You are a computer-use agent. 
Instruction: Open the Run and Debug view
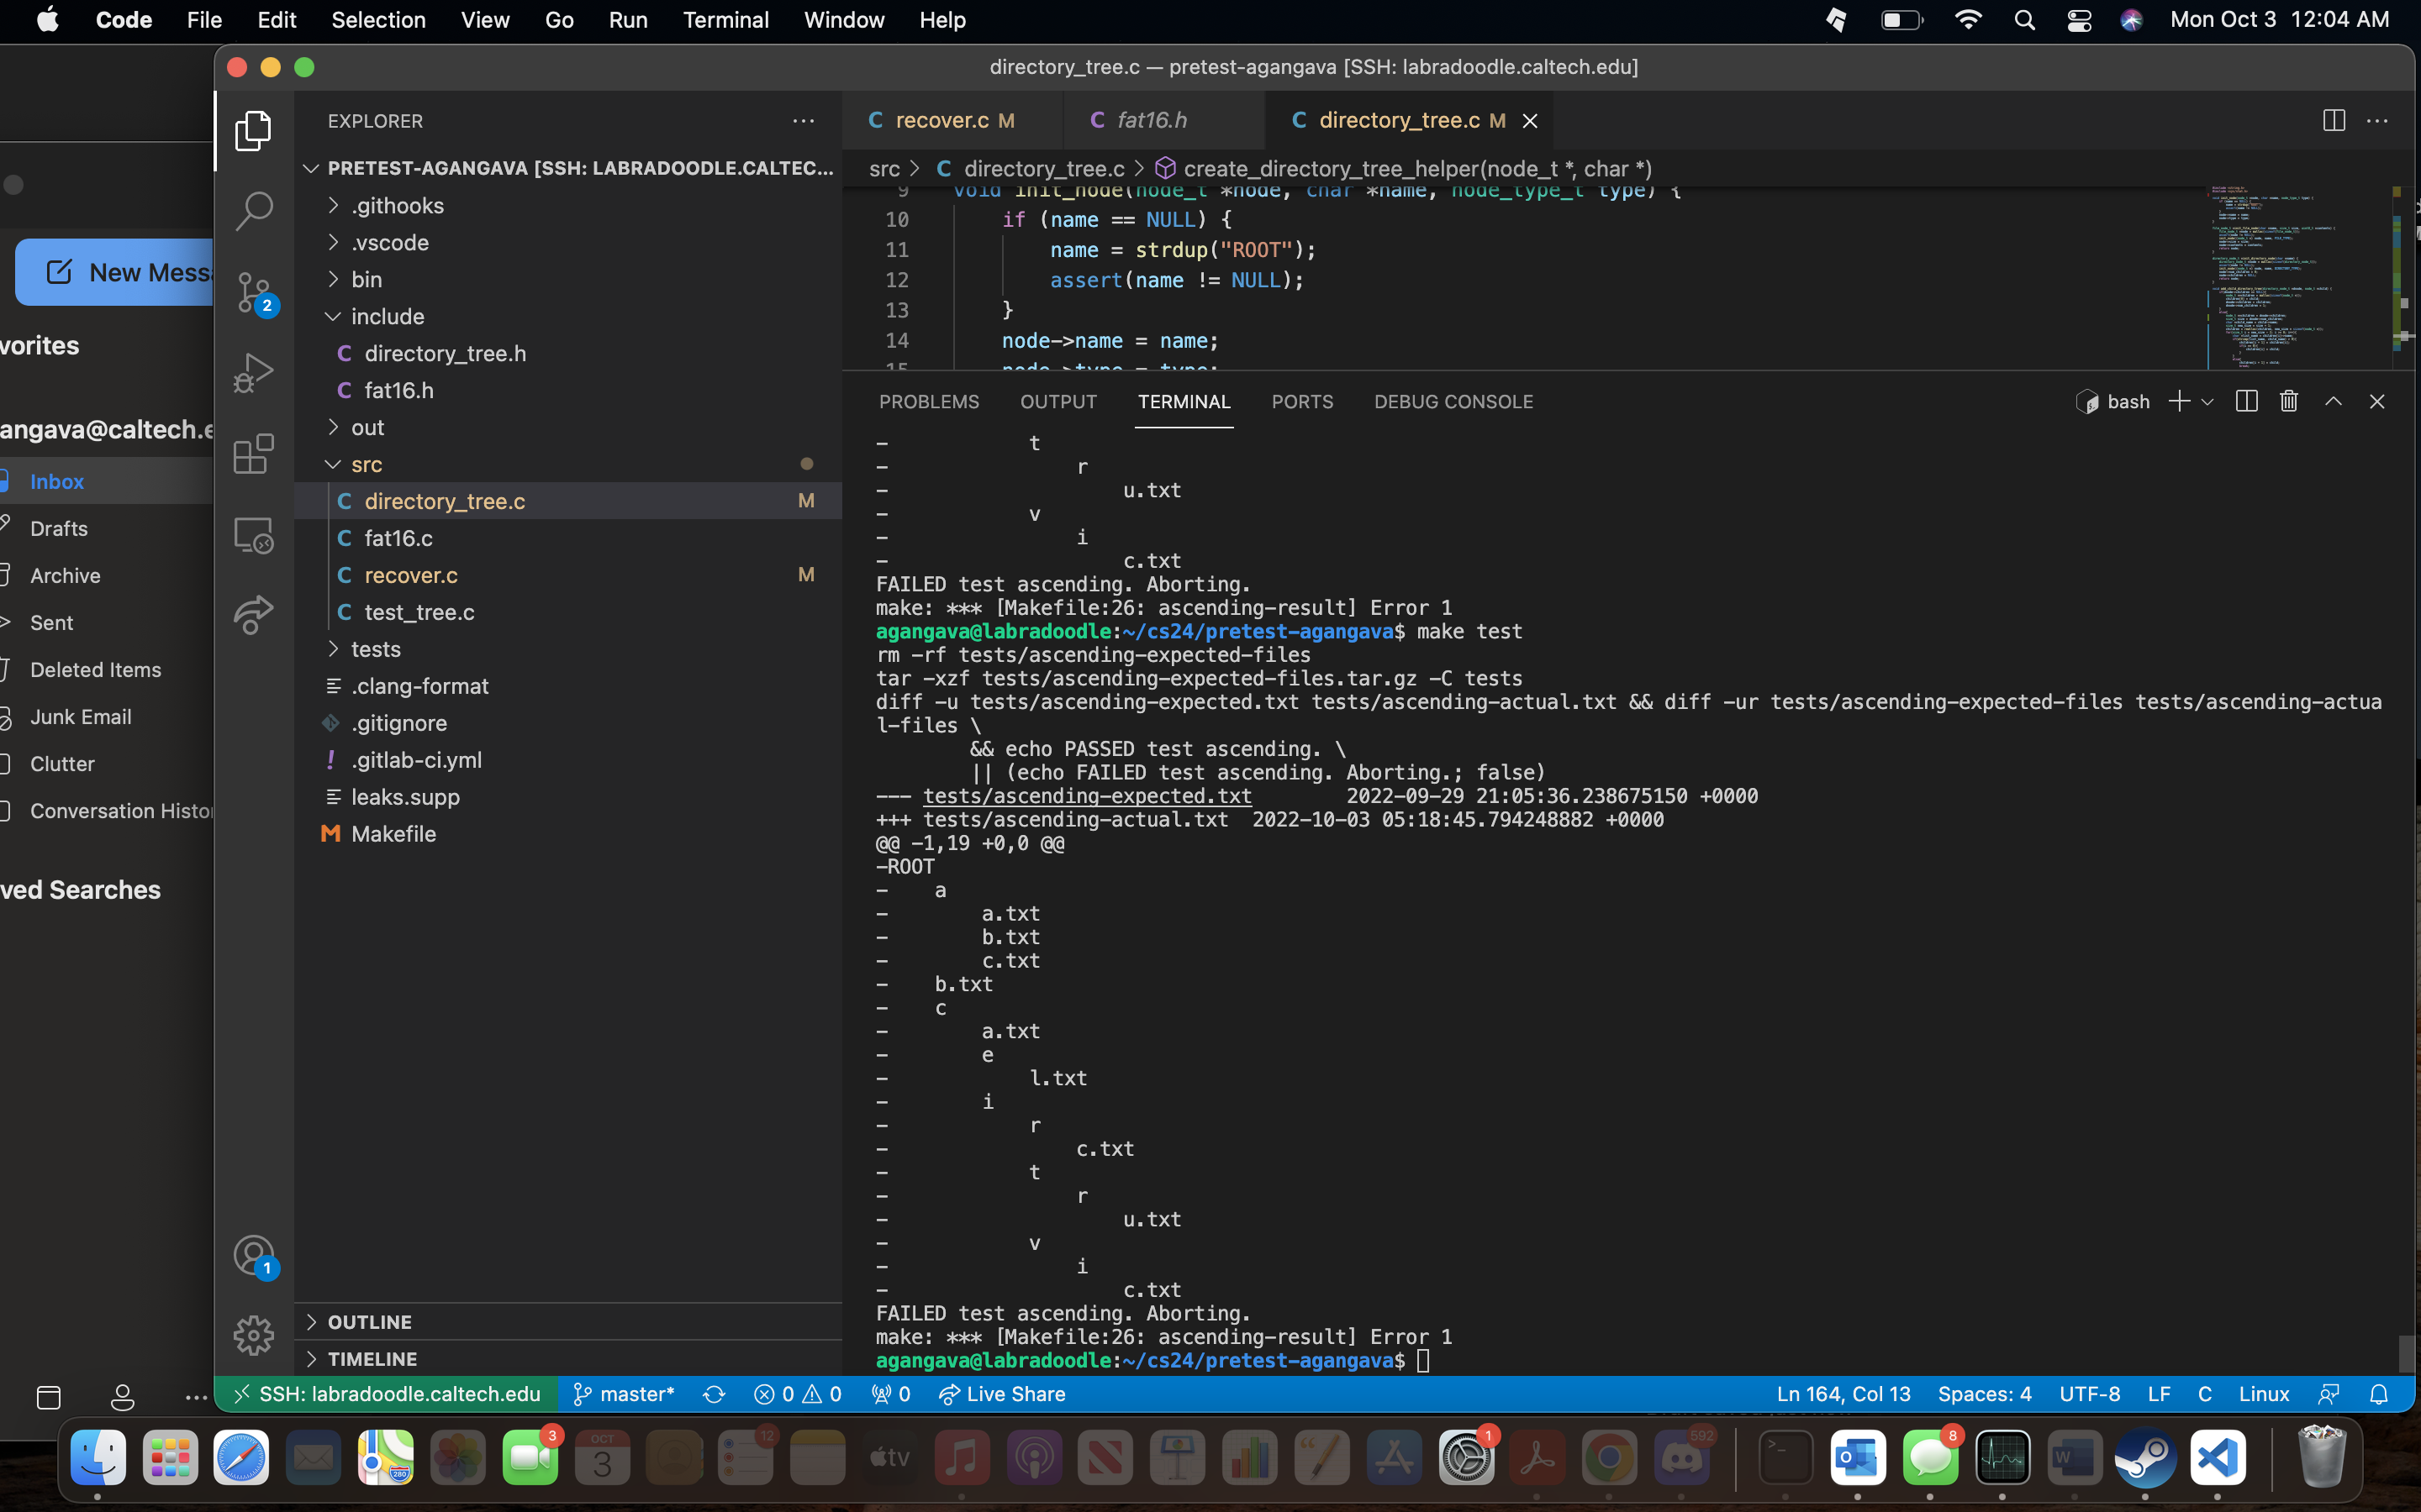click(x=253, y=372)
